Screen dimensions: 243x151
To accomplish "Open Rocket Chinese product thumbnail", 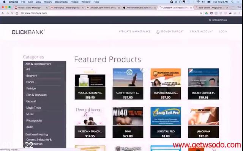I will pos(204,78).
